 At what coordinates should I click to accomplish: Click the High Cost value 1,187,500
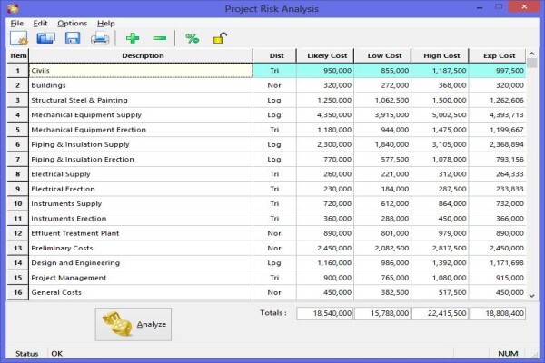440,71
